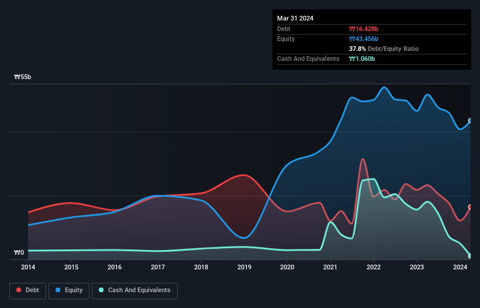The image size is (480, 308).
Task: Click the 2018 x-axis label
Action: pos(201,267)
